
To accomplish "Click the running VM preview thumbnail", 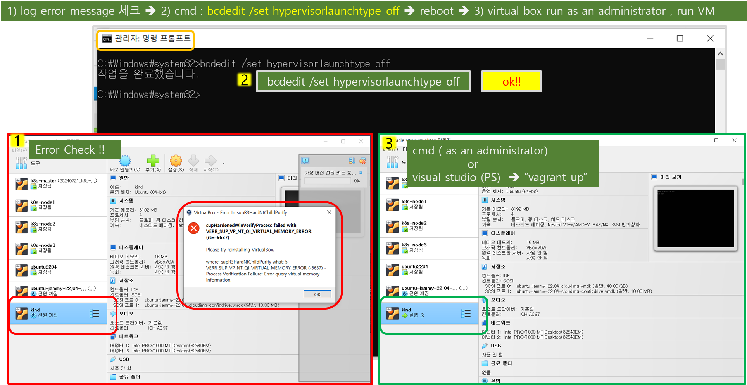I will click(695, 218).
